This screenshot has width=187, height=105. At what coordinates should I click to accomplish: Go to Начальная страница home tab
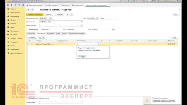pos(34,5)
